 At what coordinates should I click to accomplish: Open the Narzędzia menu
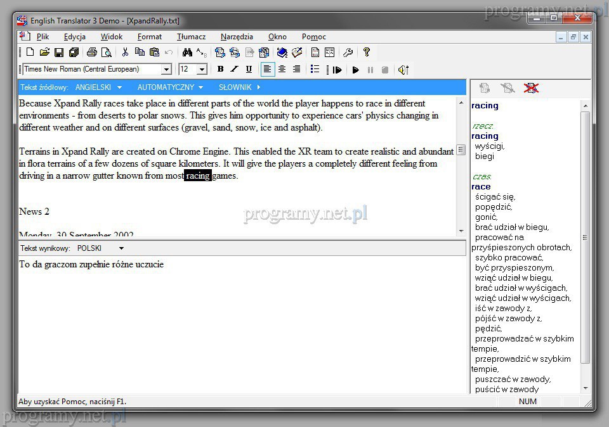237,37
